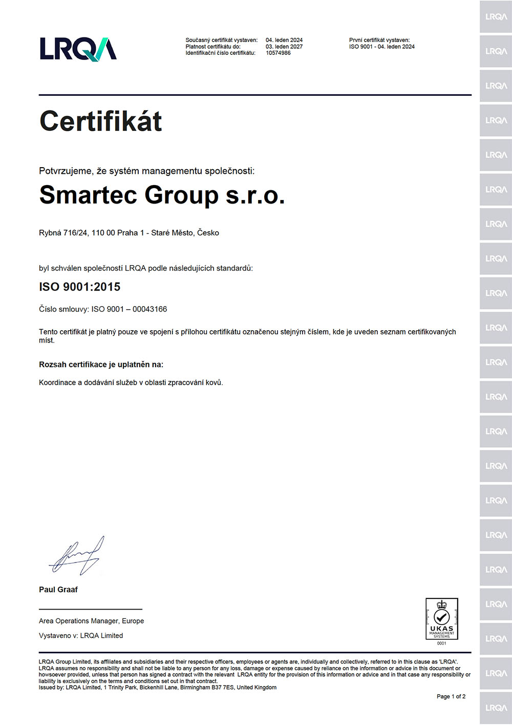Click the label "Identifikační číslo certifikátu:"
The image size is (512, 725).
pos(220,53)
